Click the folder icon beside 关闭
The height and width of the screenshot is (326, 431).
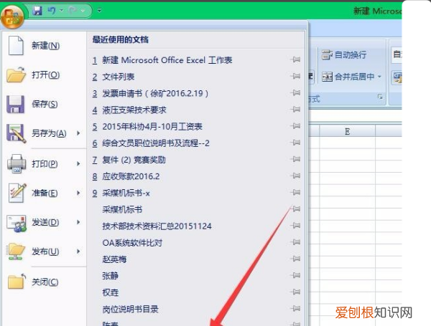tap(17, 282)
